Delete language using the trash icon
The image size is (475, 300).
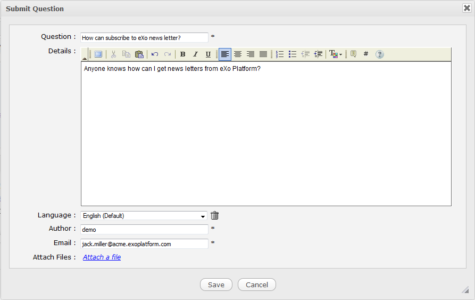[215, 216]
